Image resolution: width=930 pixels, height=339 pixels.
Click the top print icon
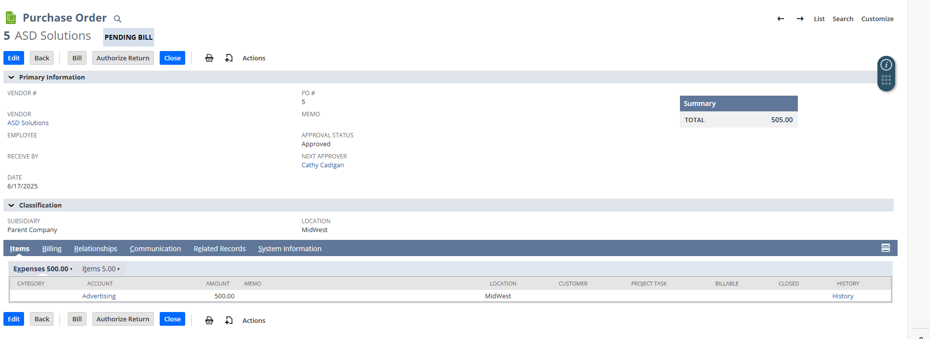tap(209, 58)
